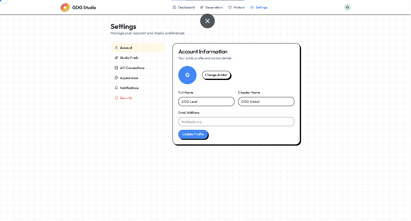Click the Change Avatar button
Screen dimensions: 411x221
pyautogui.click(x=216, y=75)
